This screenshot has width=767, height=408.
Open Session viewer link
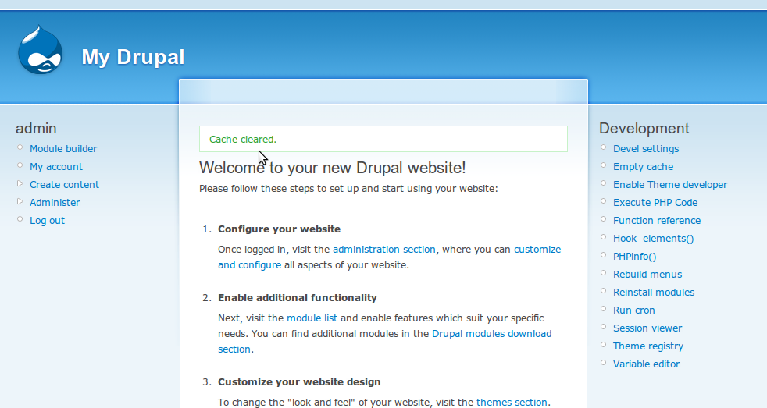click(x=647, y=328)
